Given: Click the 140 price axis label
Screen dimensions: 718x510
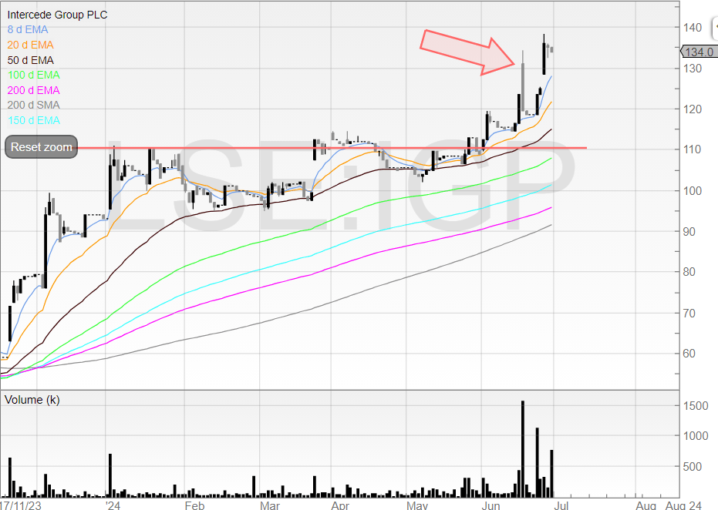Looking at the screenshot, I should pos(693,28).
